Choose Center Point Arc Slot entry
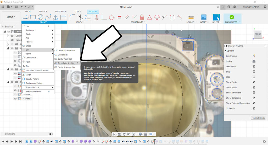 click(x=67, y=67)
